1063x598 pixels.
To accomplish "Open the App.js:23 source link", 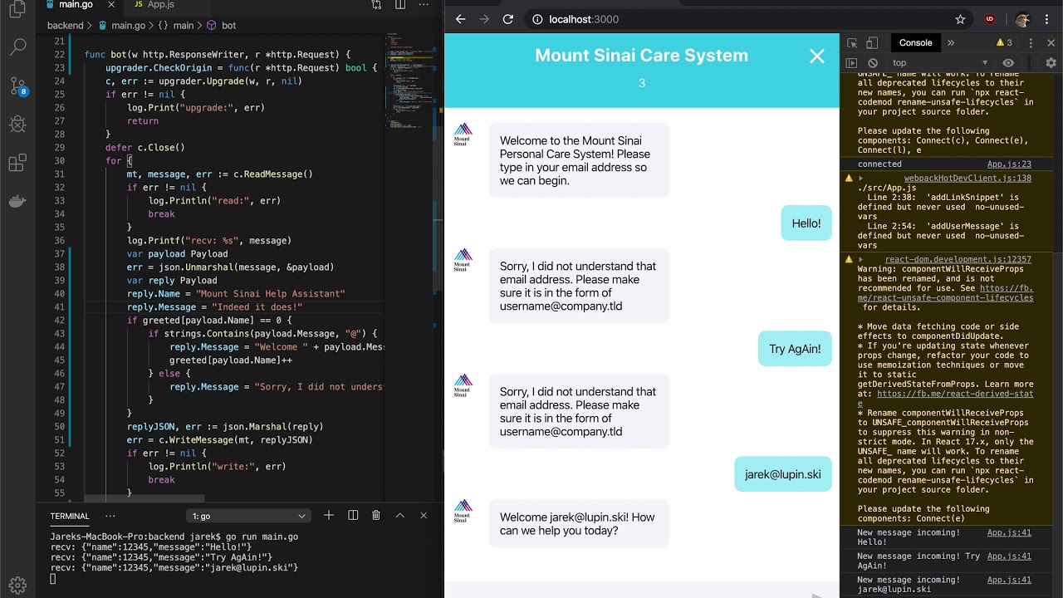I will (1009, 164).
